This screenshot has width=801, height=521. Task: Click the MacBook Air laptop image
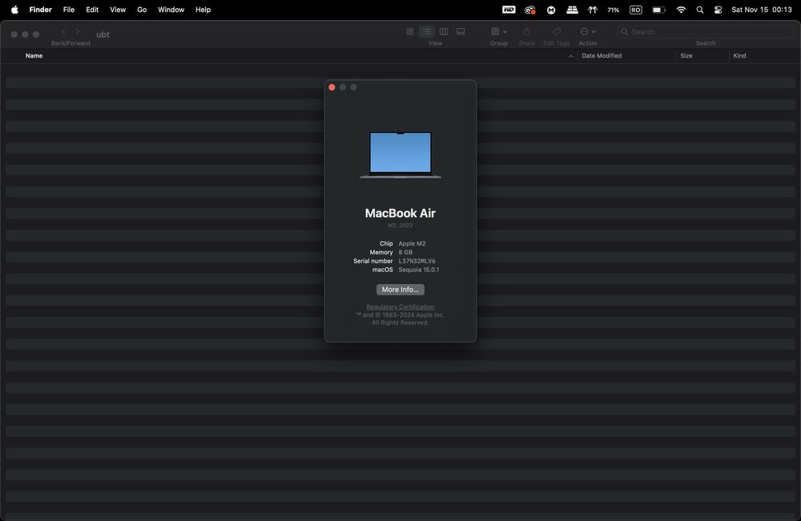(x=400, y=155)
